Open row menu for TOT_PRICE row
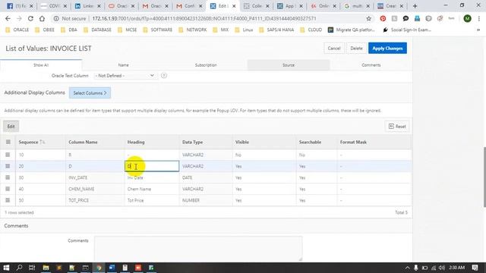Screen dimensions: 486x273 click(x=8, y=200)
